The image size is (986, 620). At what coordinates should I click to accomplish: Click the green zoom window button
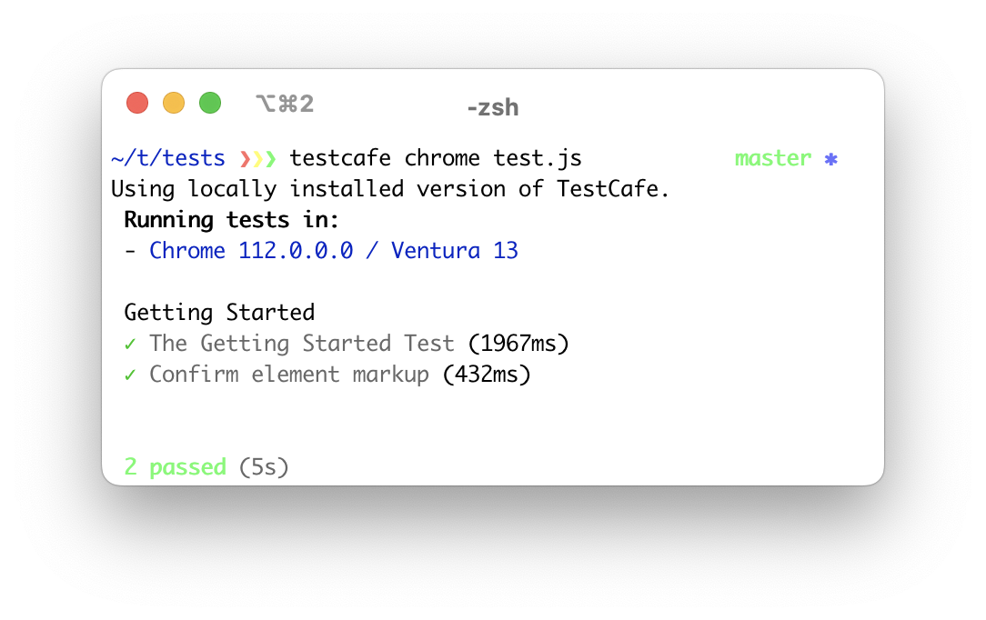pyautogui.click(x=210, y=104)
